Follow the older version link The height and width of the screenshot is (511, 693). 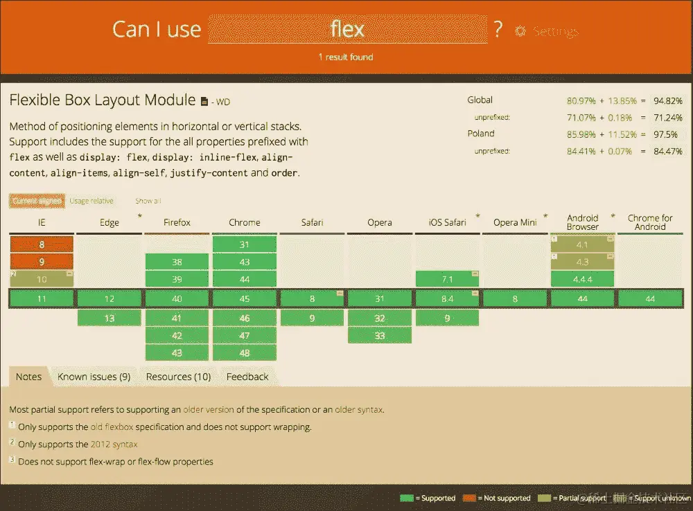pos(209,409)
